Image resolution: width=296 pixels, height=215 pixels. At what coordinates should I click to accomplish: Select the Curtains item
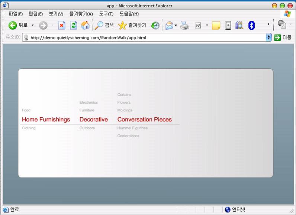click(124, 95)
